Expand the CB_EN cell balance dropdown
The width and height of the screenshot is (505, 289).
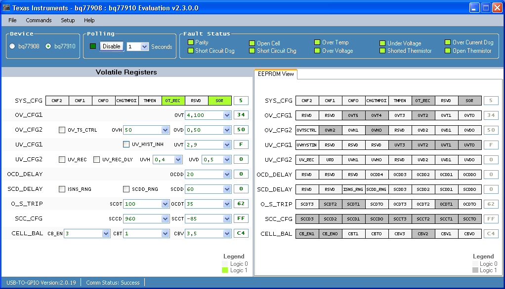tap(106, 233)
